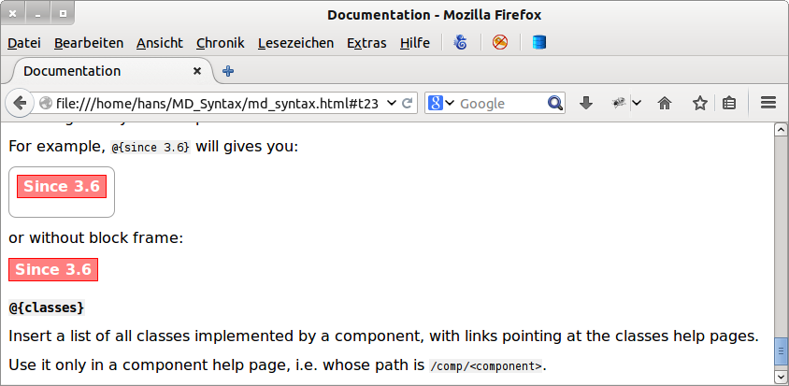Viewport: 789px width, 386px height.
Task: Close the Documentation tab
Action: pyautogui.click(x=197, y=71)
